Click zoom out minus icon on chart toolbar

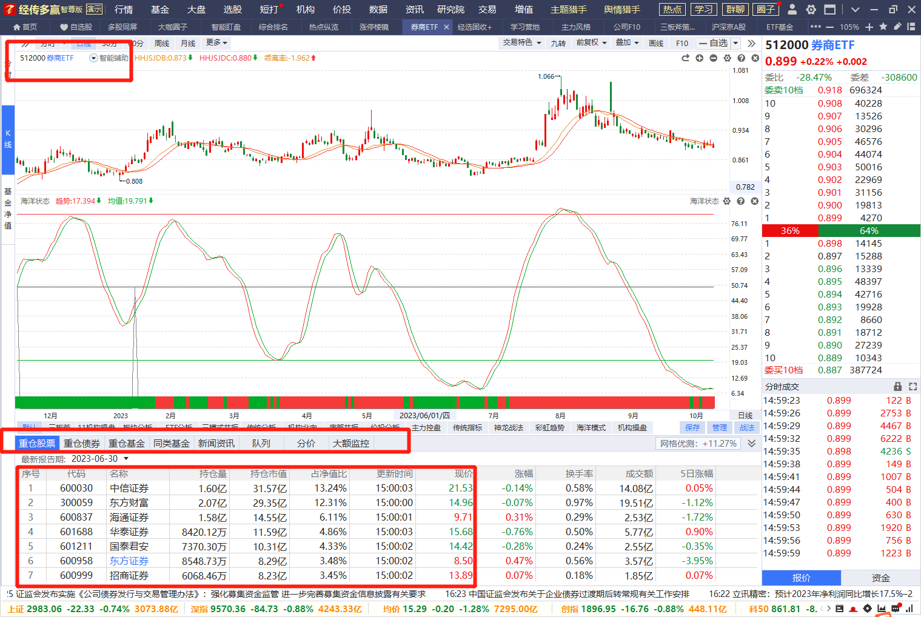[713, 58]
